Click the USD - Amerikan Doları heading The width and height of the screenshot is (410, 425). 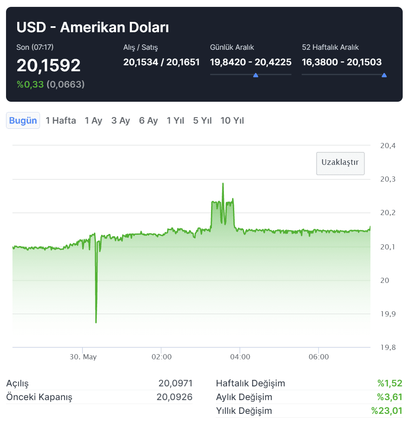tap(92, 27)
